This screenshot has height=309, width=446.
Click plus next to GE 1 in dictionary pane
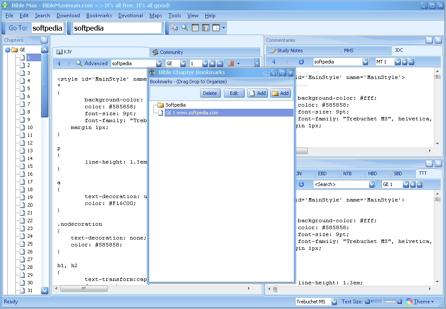(413, 184)
